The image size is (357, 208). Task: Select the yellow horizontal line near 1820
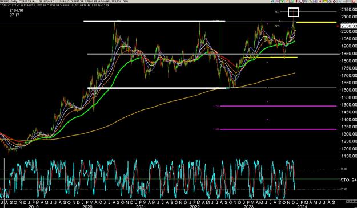pyautogui.click(x=270, y=58)
